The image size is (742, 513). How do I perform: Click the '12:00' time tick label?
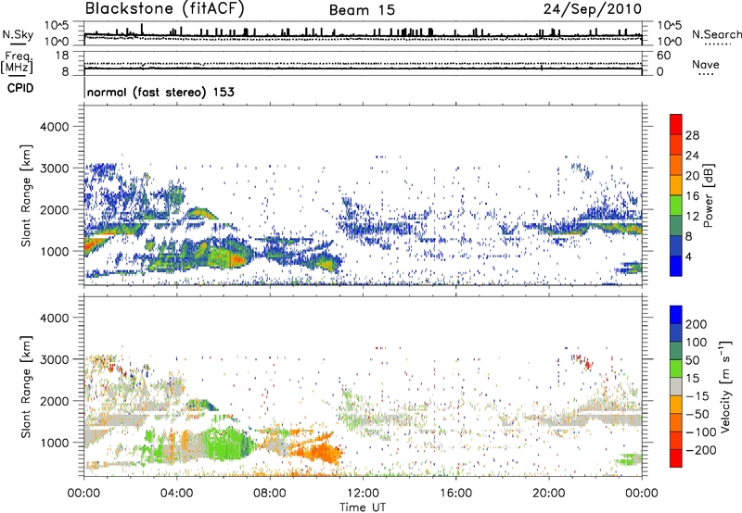(363, 494)
